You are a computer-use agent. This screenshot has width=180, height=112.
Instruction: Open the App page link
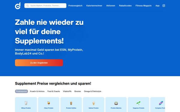(157, 6)
